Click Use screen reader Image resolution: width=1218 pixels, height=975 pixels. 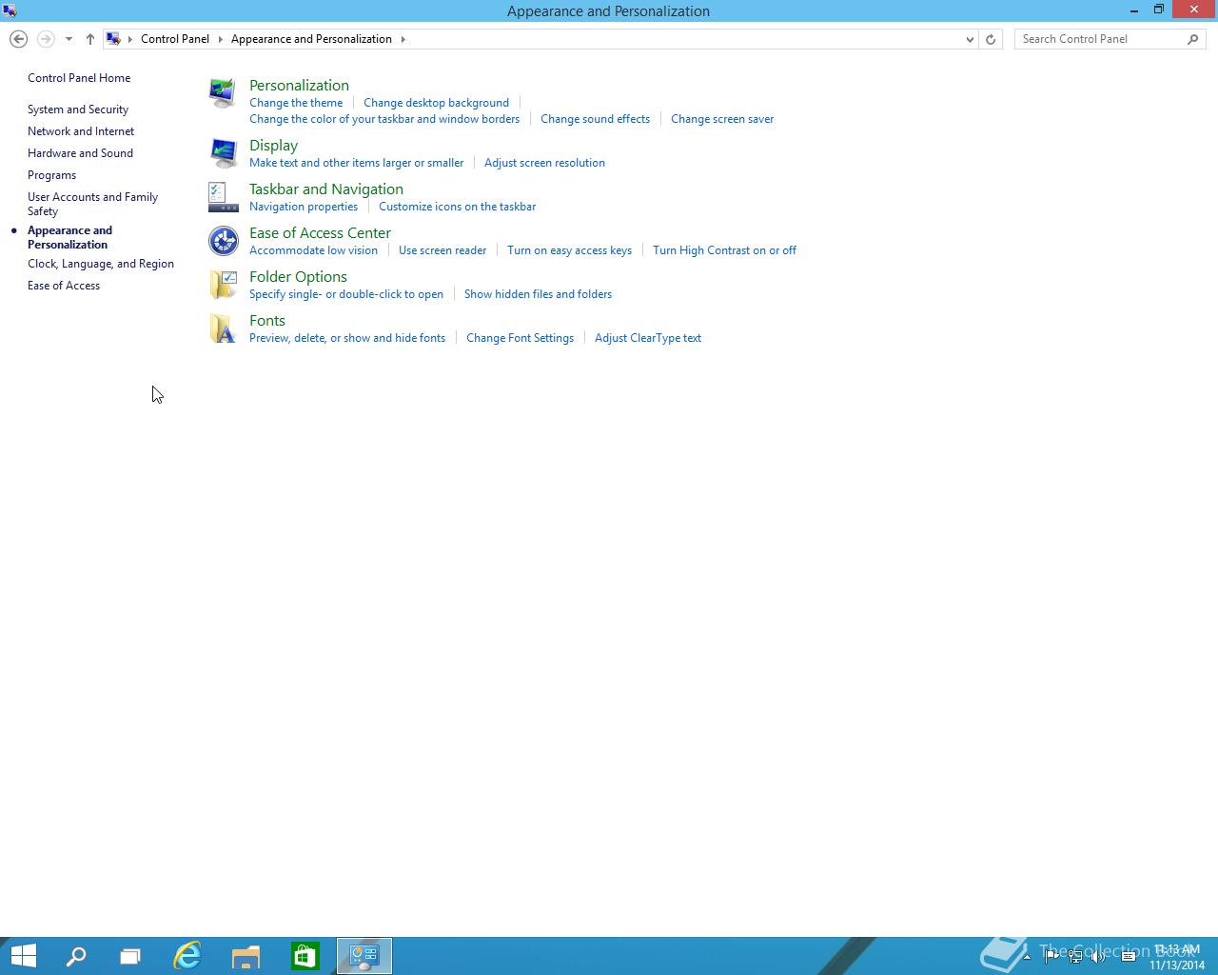442,250
